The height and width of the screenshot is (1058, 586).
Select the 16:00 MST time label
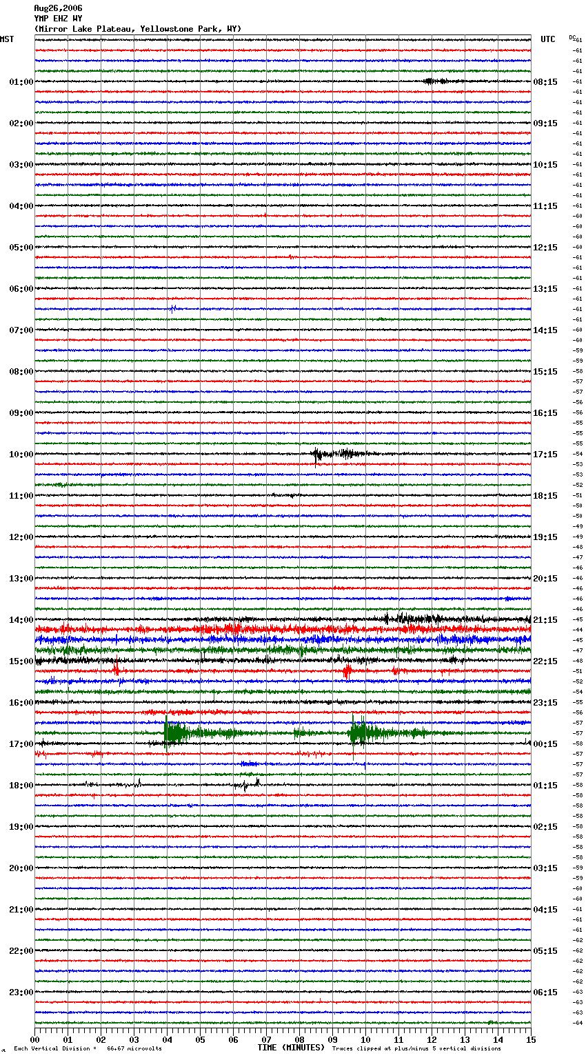(21, 703)
